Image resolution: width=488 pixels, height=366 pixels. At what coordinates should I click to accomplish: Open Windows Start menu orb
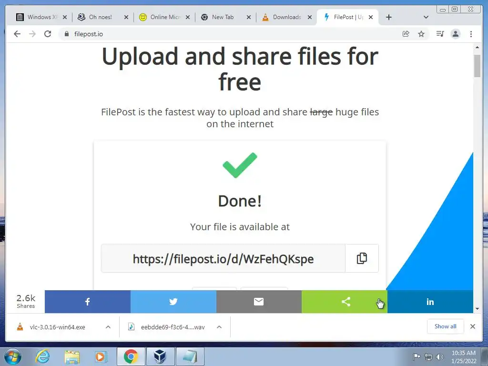tap(13, 356)
